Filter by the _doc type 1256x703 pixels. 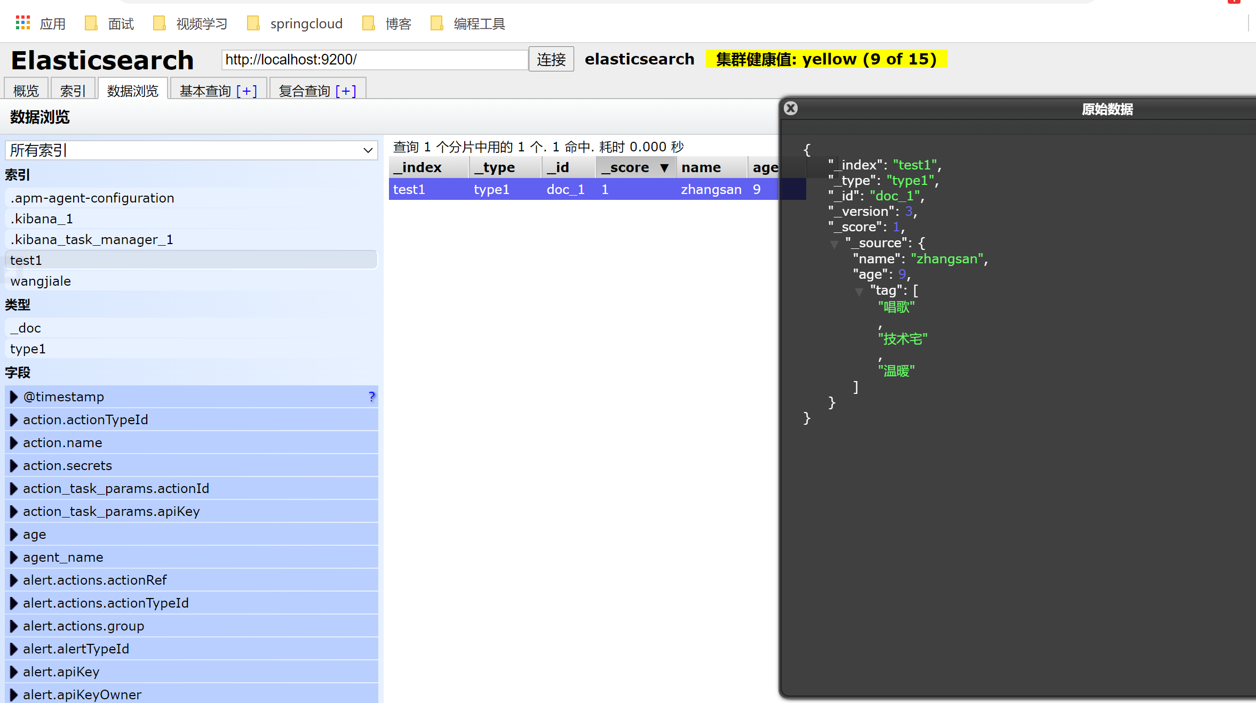coord(192,328)
